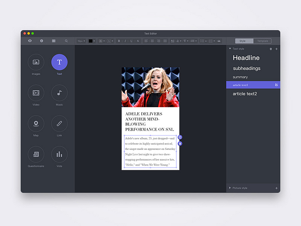Open the info icon in toolbar

point(42,41)
